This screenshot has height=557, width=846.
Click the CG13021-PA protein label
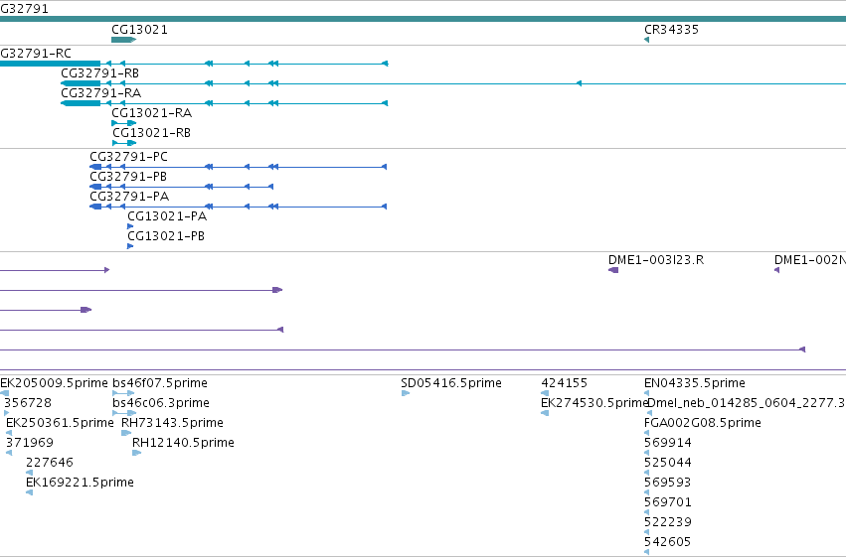coord(167,216)
